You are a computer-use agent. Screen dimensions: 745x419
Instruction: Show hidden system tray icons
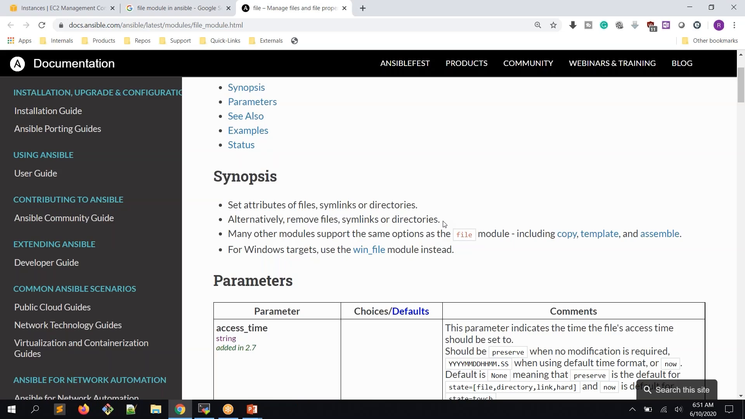click(632, 409)
